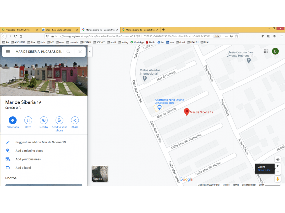Click the place street view photo
Image resolution: width=285 pixels, height=213 pixels.
click(44, 76)
